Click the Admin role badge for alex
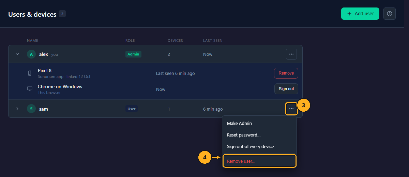Screen dimensions: 409x177 tap(133, 54)
